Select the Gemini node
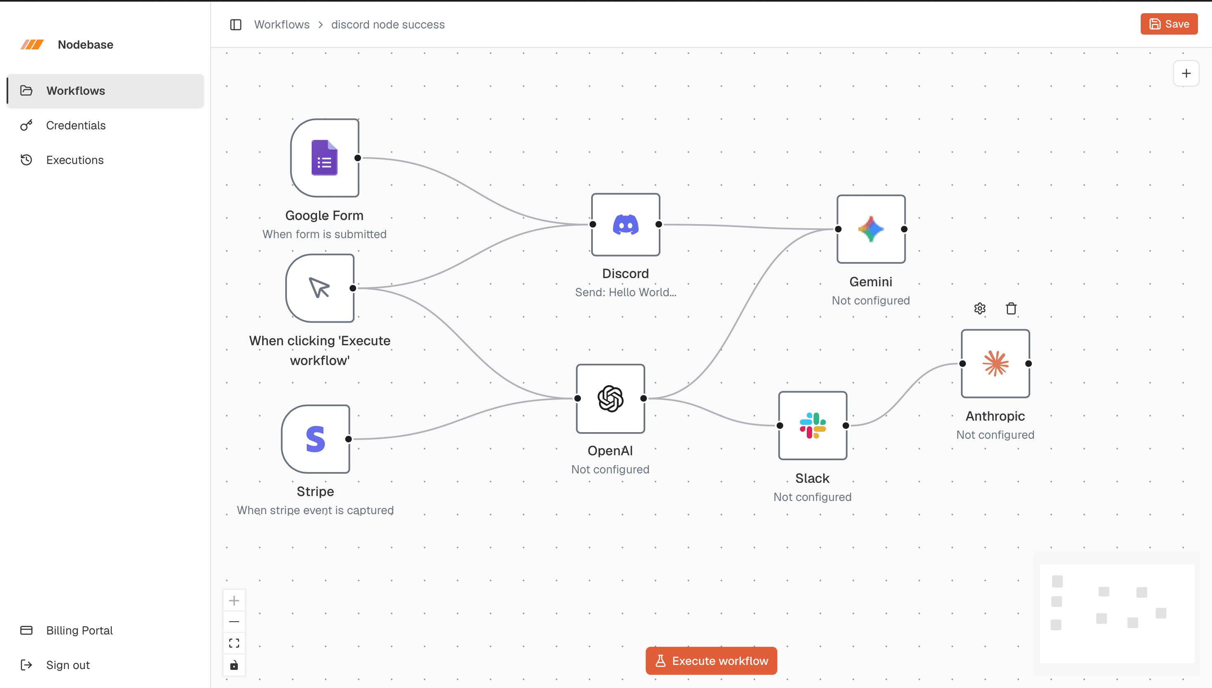Viewport: 1212px width, 688px height. click(x=871, y=229)
